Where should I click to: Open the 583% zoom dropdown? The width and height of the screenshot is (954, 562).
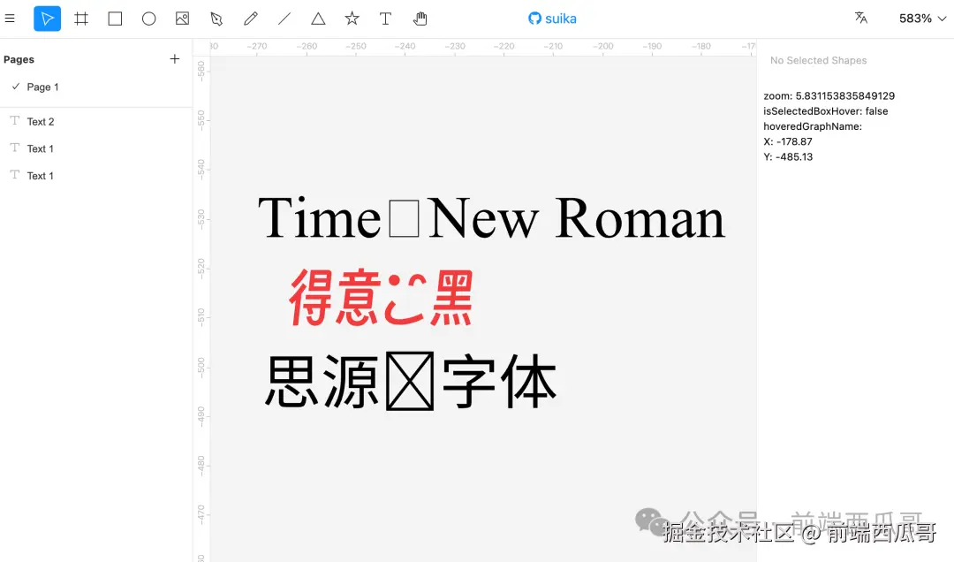pyautogui.click(x=922, y=19)
